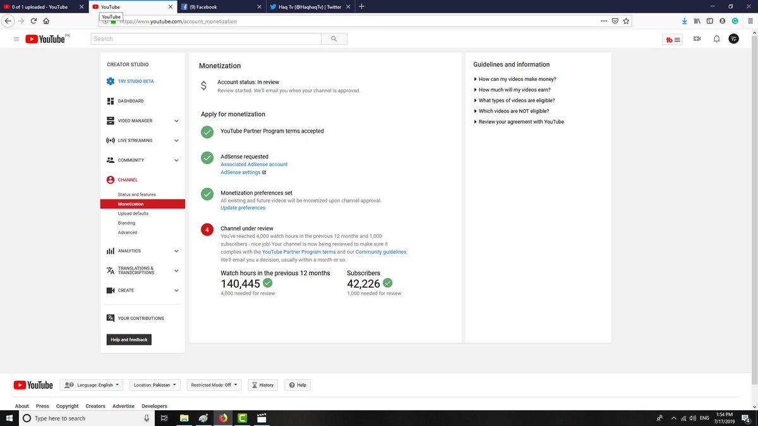Image resolution: width=758 pixels, height=426 pixels.
Task: Click the Windows 'Type here to search' box
Action: [x=87, y=418]
